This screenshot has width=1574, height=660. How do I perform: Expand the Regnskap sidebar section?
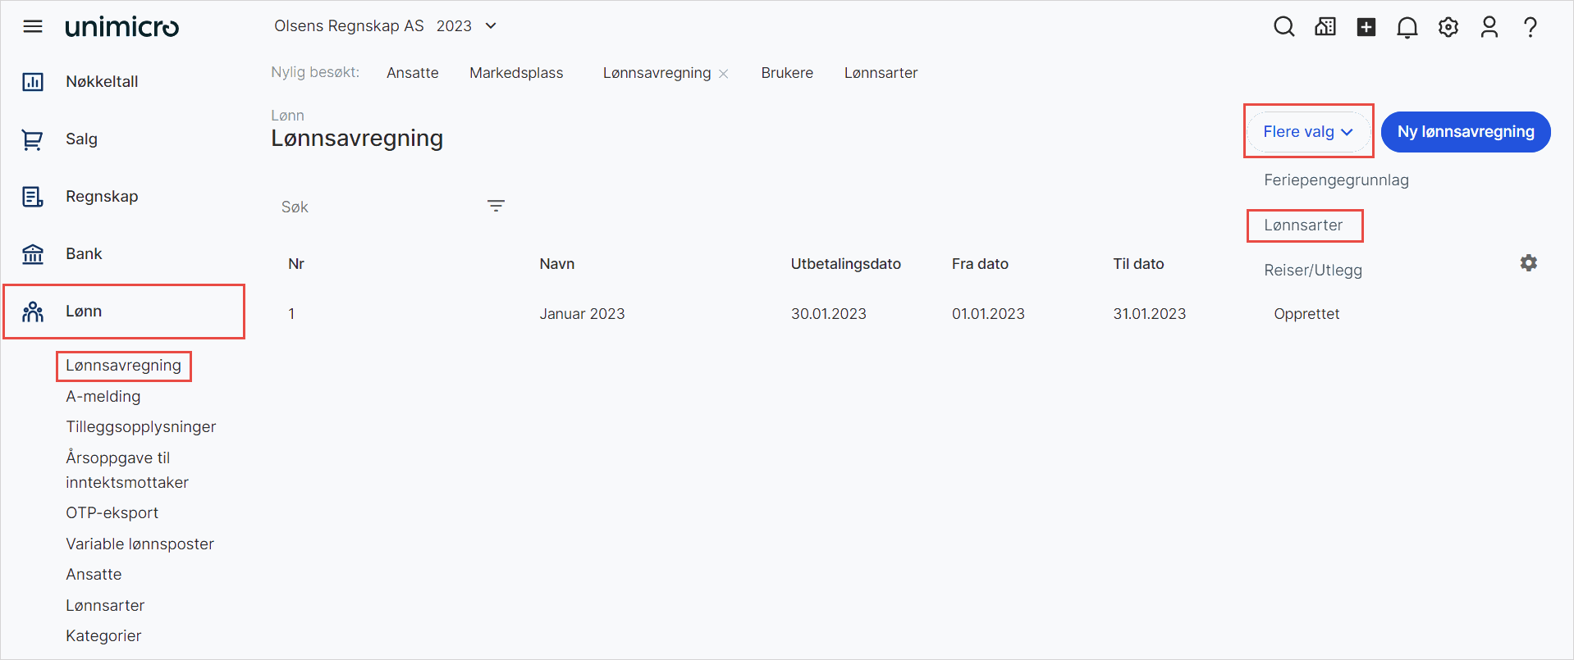(x=102, y=197)
